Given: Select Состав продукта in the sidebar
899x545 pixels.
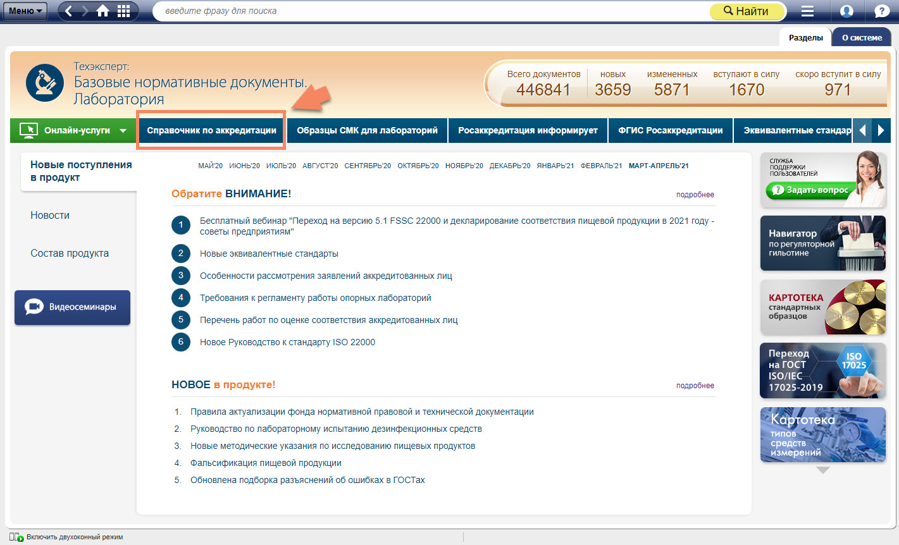Looking at the screenshot, I should [x=70, y=253].
